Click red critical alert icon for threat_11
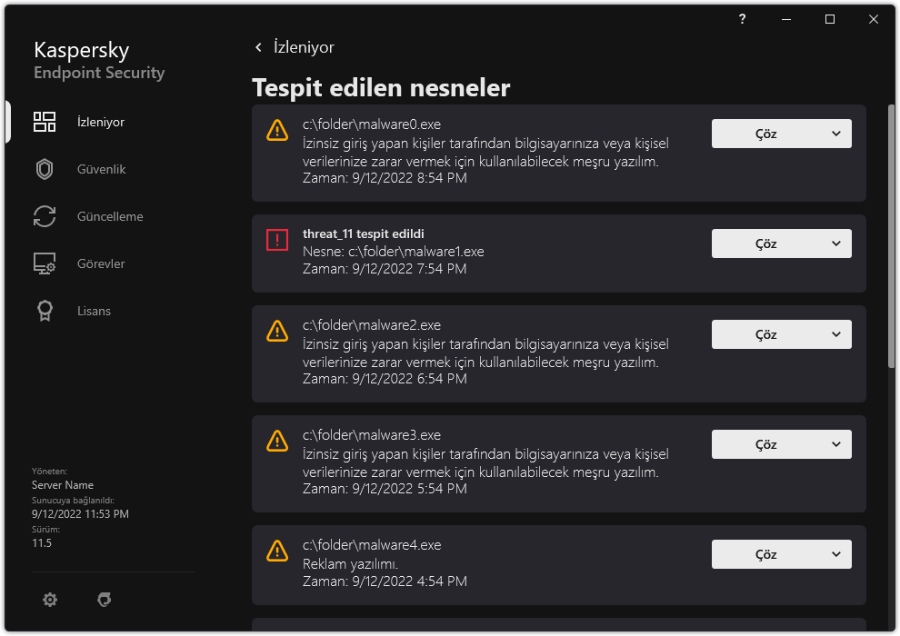Screen dimensions: 900x636 [x=276, y=240]
